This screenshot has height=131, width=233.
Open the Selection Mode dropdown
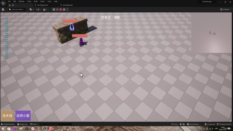coord(17,9)
